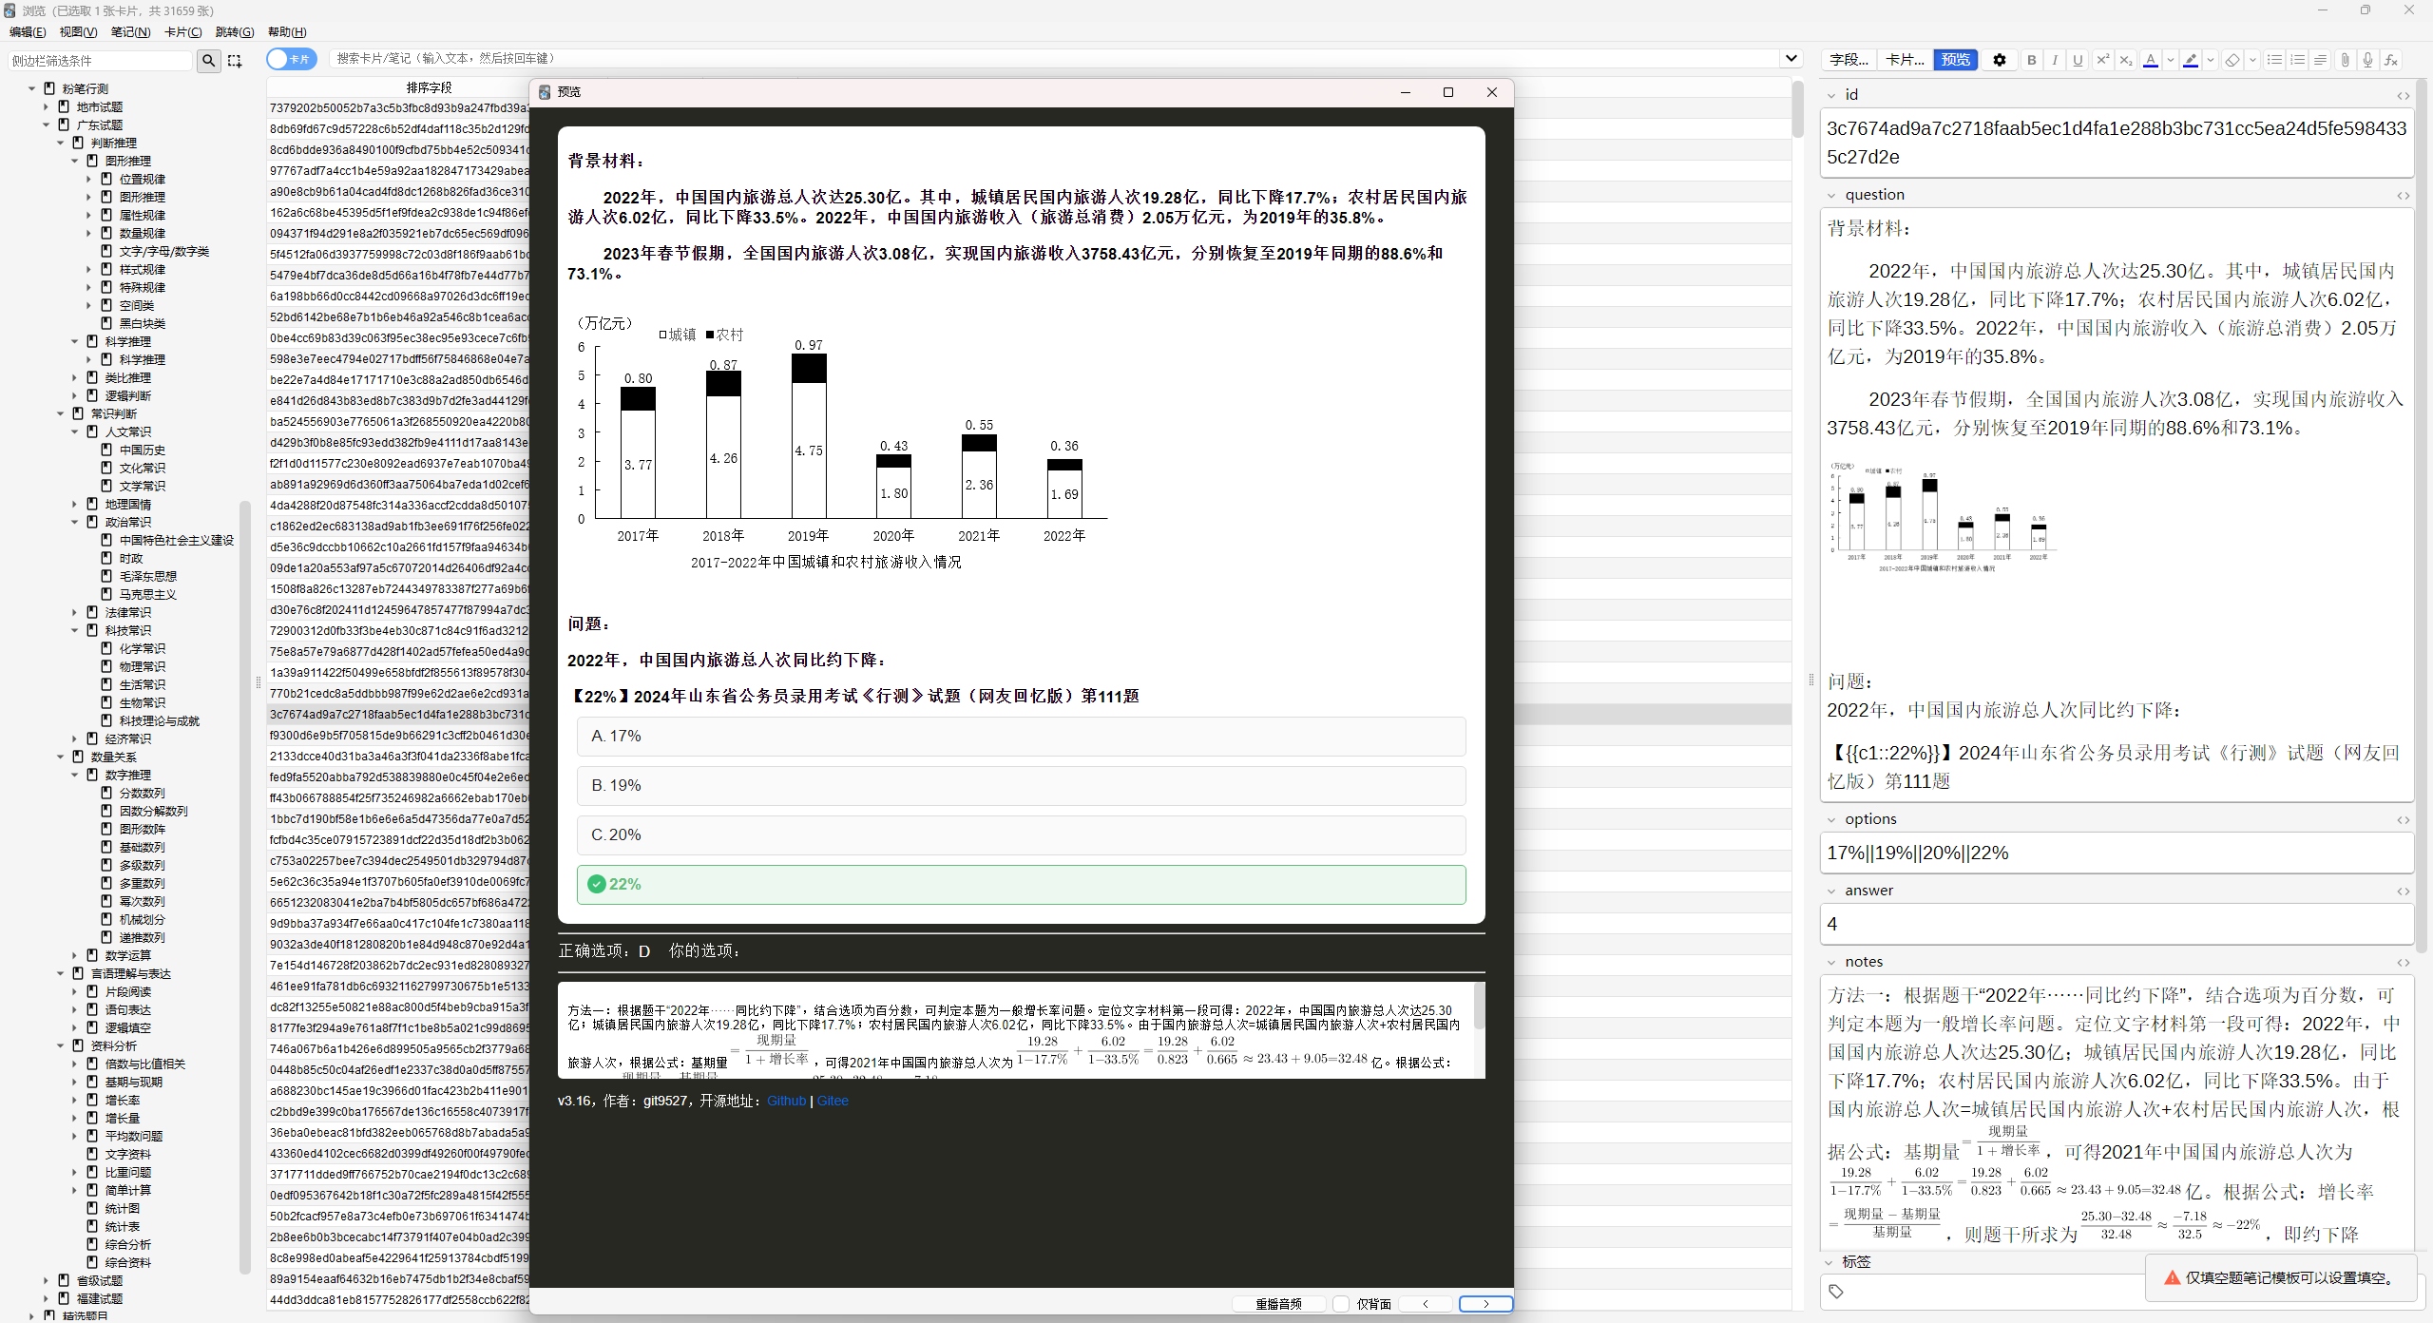
Task: Toggle HTML editor for the notes field
Action: (2403, 962)
